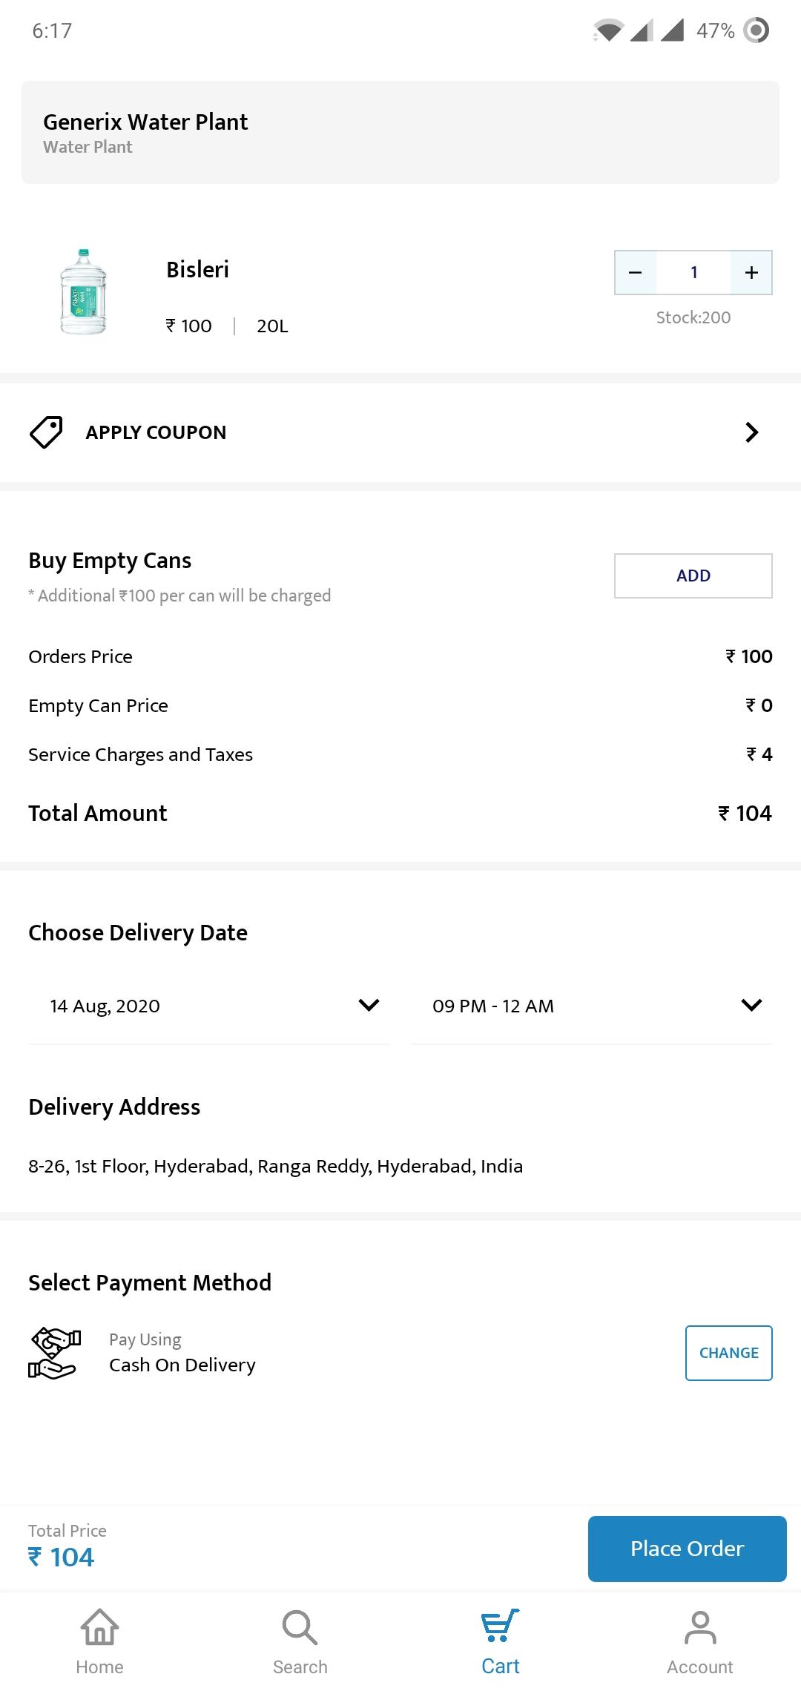The height and width of the screenshot is (1691, 801).
Task: Expand the 14 Aug, 2020 date dropdown
Action: click(x=208, y=1006)
